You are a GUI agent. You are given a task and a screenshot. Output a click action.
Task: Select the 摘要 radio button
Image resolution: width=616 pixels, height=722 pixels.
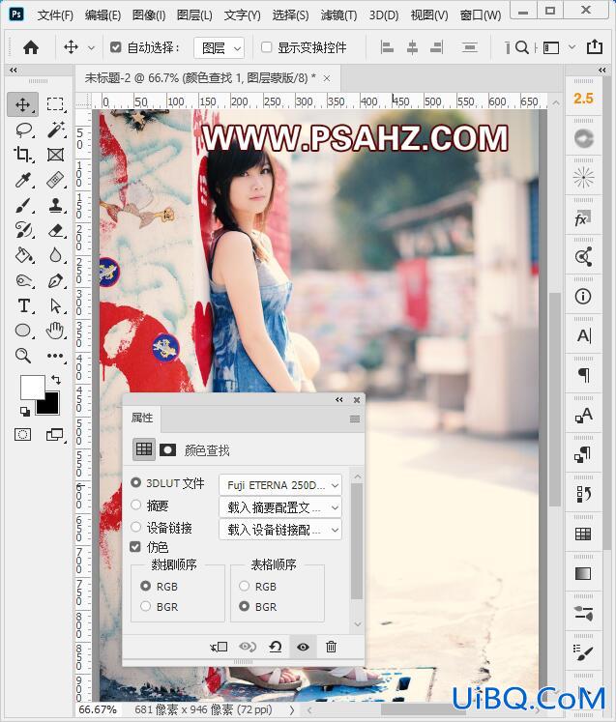pos(135,505)
